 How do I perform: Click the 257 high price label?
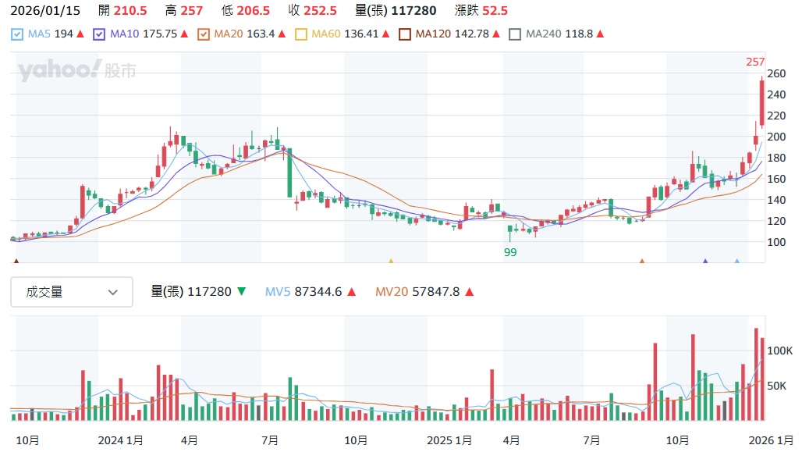click(755, 62)
